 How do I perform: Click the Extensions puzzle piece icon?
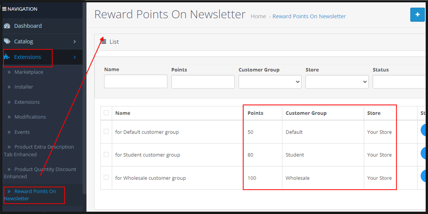(x=7, y=57)
